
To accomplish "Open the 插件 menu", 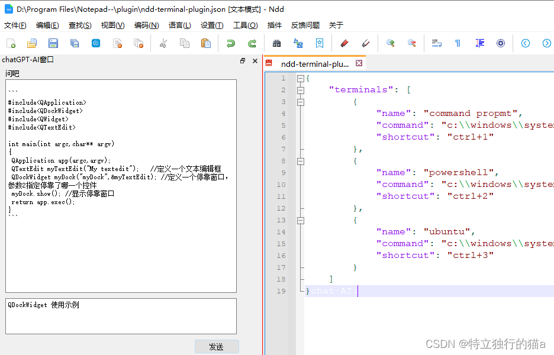I will pos(275,25).
